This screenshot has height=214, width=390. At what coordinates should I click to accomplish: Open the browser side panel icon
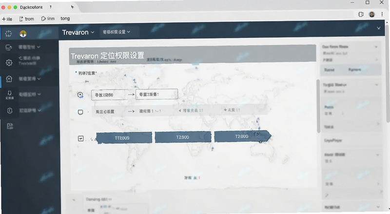[x=361, y=15]
